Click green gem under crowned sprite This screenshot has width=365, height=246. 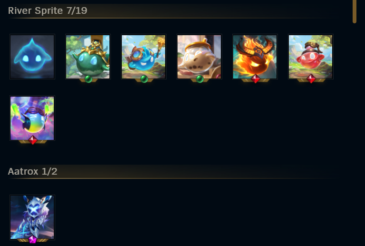(89, 79)
